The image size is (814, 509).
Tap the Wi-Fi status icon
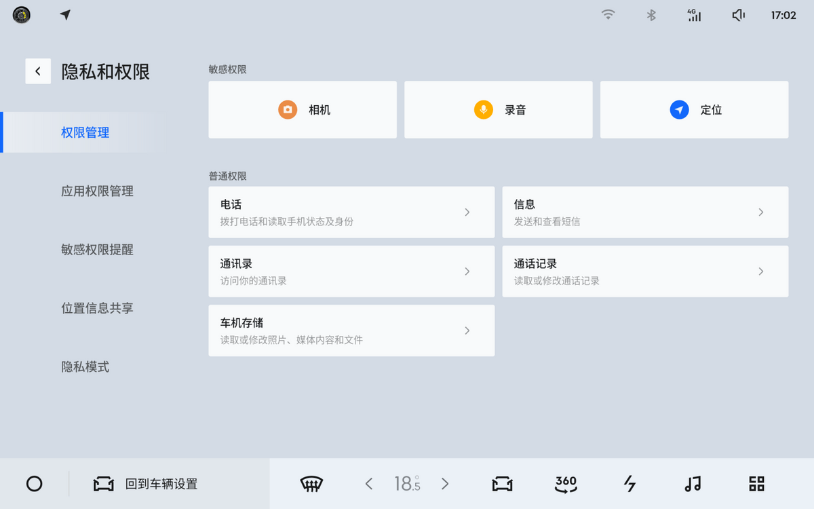pos(608,15)
